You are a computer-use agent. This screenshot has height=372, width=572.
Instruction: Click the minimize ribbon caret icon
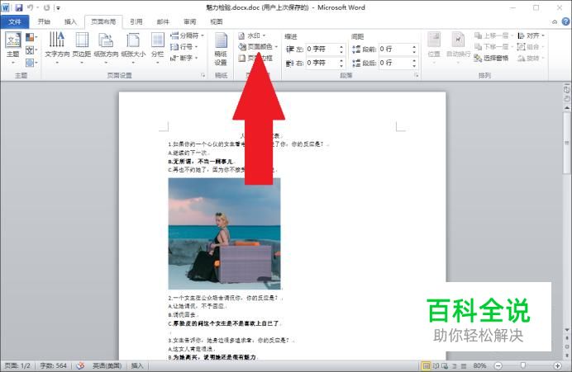[x=555, y=21]
